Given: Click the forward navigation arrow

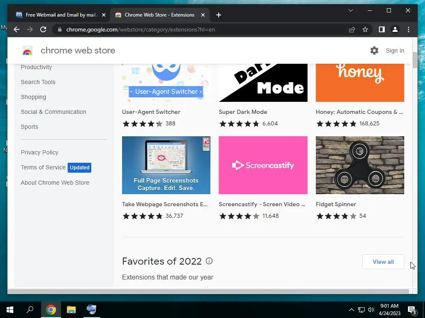Looking at the screenshot, I should coord(30,29).
